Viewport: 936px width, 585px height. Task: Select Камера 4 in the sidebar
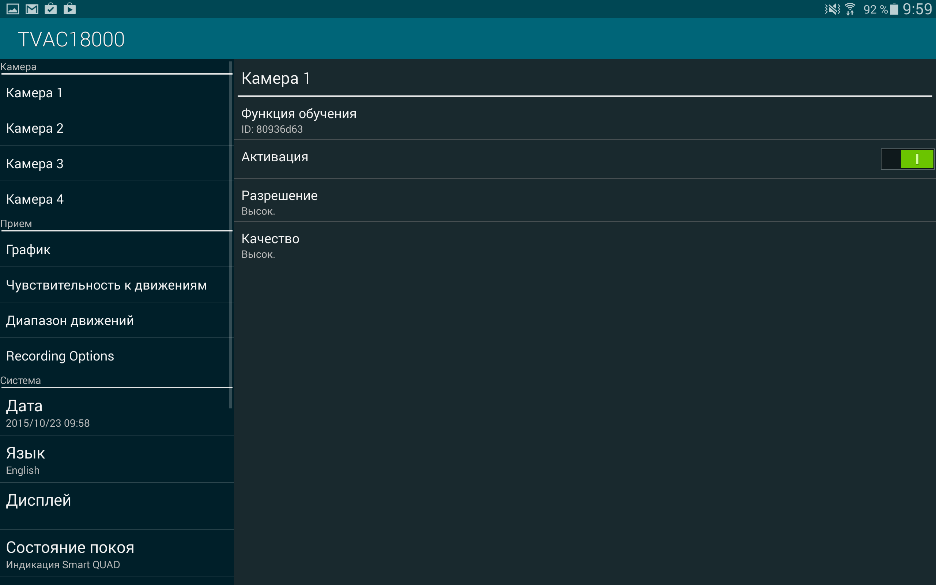[x=116, y=199]
